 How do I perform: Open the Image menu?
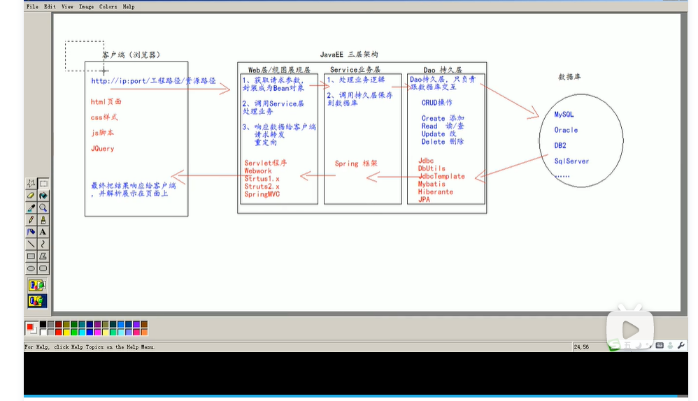[86, 7]
